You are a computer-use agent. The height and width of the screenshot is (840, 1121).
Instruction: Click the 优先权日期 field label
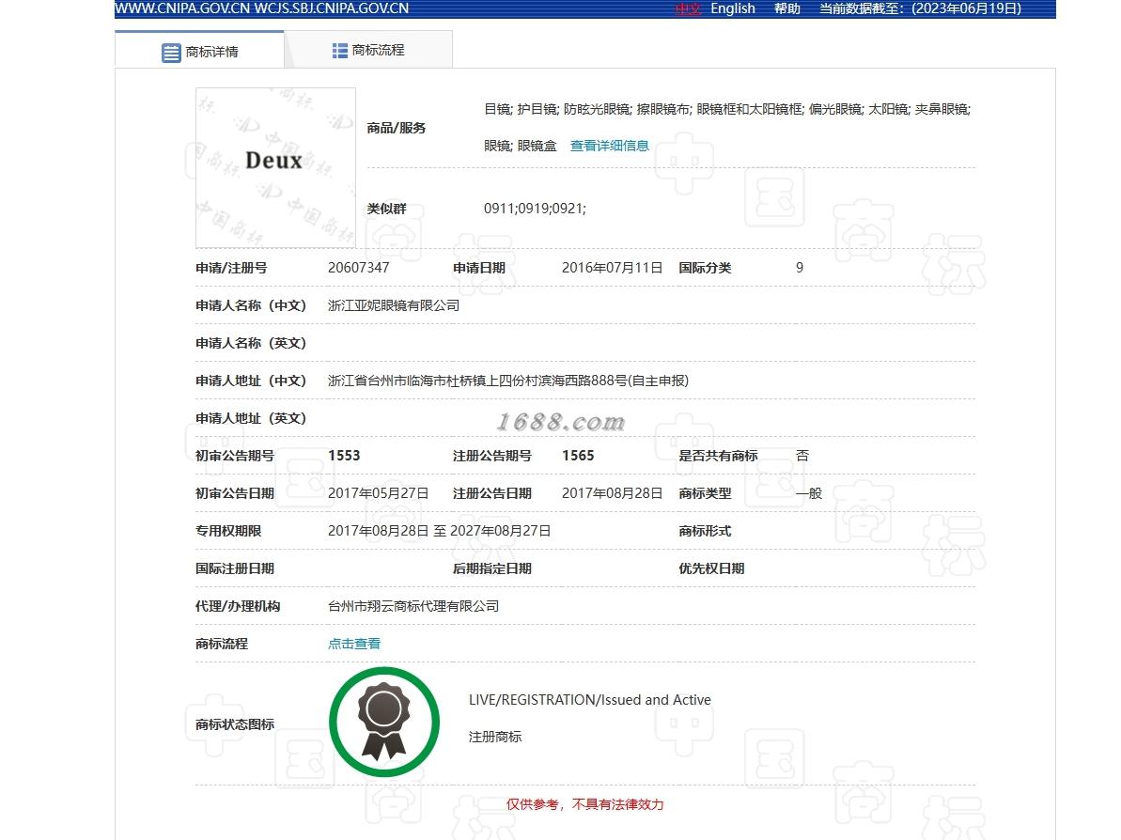pos(711,568)
